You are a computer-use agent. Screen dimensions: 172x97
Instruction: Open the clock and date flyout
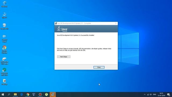pyautogui.click(x=161, y=95)
